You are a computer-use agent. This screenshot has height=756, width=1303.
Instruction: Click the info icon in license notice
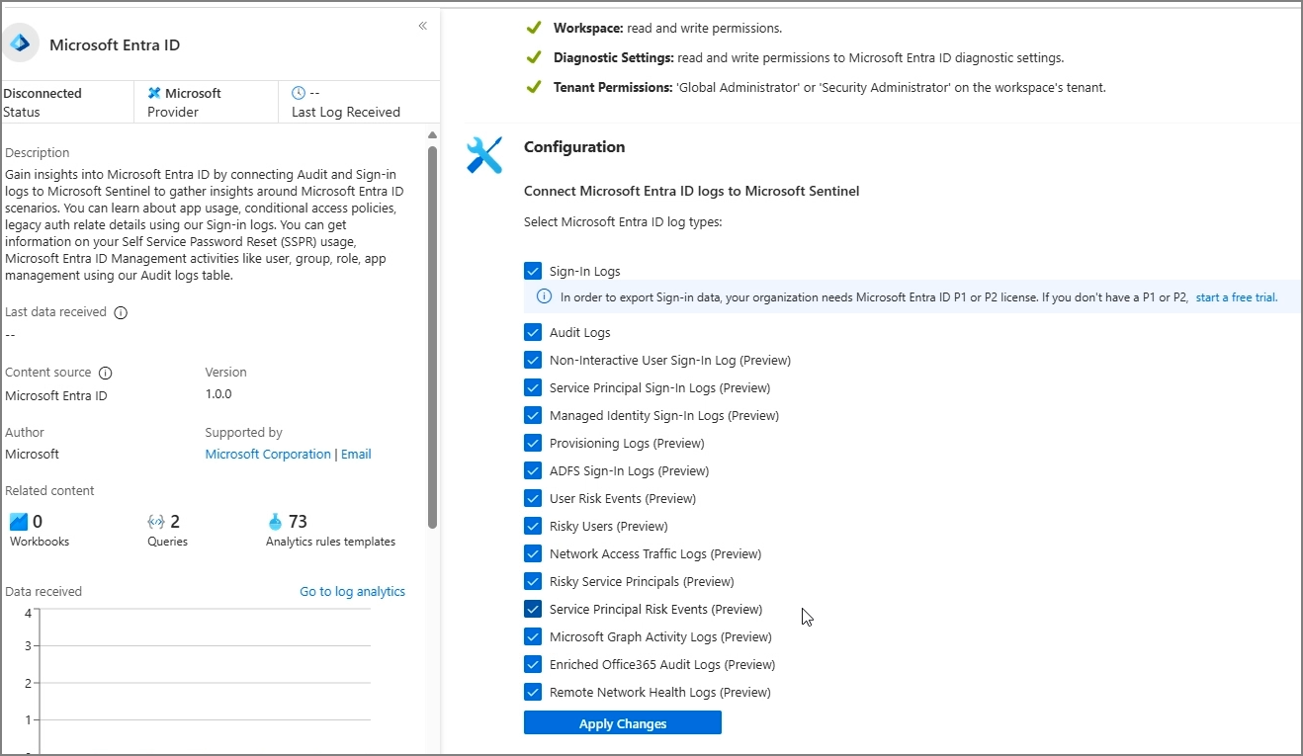click(x=544, y=296)
